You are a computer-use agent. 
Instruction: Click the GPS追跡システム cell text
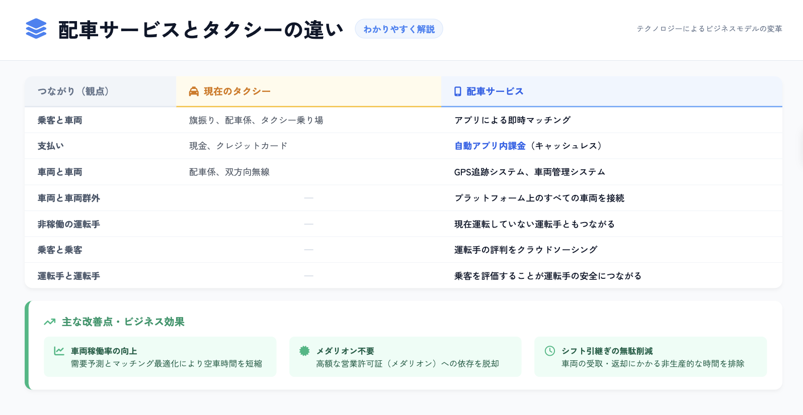click(x=529, y=172)
